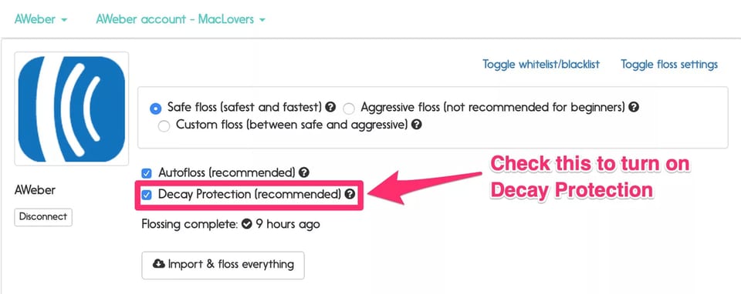Click help icon beside Aggressive floss
This screenshot has width=741, height=294.
[x=634, y=107]
